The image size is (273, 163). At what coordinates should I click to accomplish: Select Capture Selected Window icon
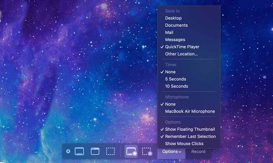pyautogui.click(x=95, y=151)
